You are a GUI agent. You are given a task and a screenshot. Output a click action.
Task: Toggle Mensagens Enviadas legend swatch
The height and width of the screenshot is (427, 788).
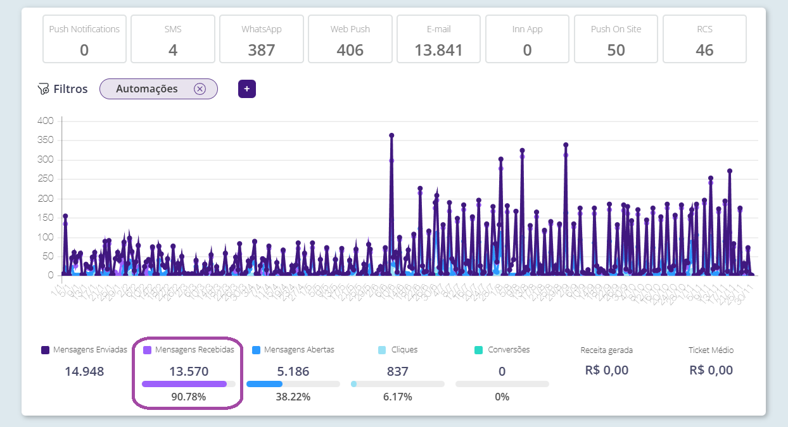tap(45, 350)
